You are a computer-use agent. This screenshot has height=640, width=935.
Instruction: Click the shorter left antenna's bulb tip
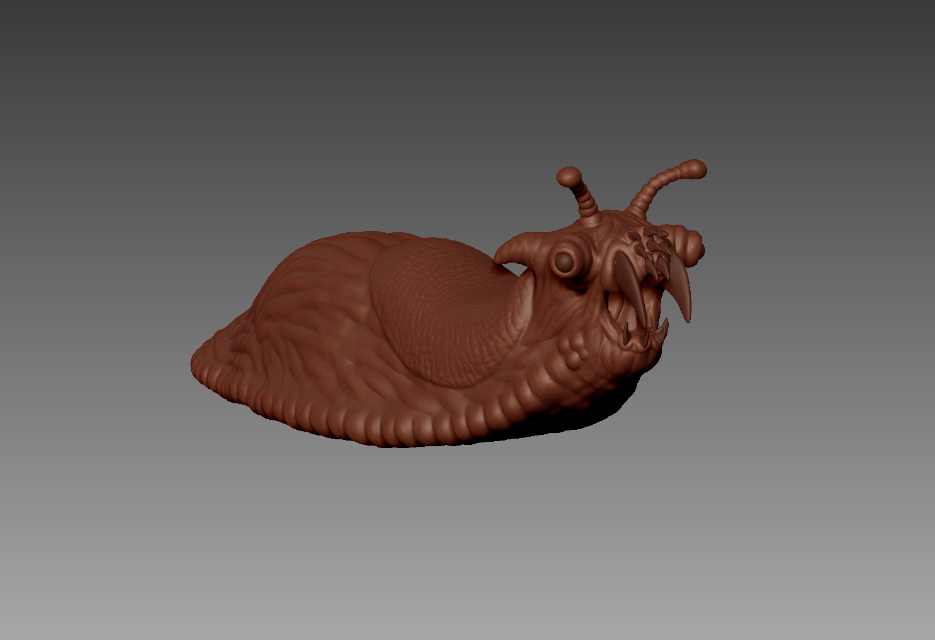(569, 177)
